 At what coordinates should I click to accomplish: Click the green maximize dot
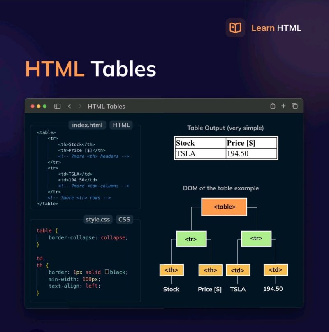tap(45, 106)
